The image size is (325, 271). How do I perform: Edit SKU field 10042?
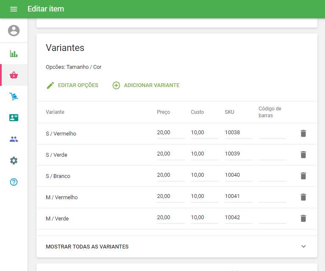coord(239,218)
